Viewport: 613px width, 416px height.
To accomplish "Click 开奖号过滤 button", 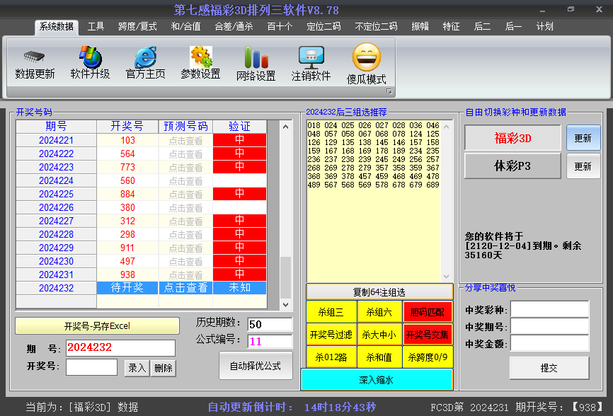I will (331, 335).
